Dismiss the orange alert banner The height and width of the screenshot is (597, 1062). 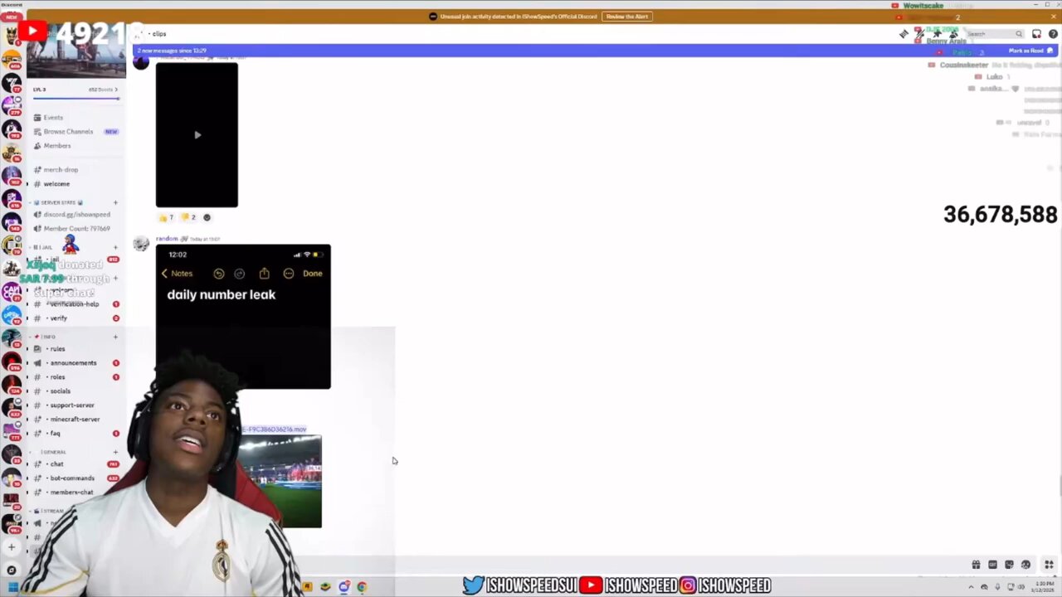pyautogui.click(x=1055, y=17)
